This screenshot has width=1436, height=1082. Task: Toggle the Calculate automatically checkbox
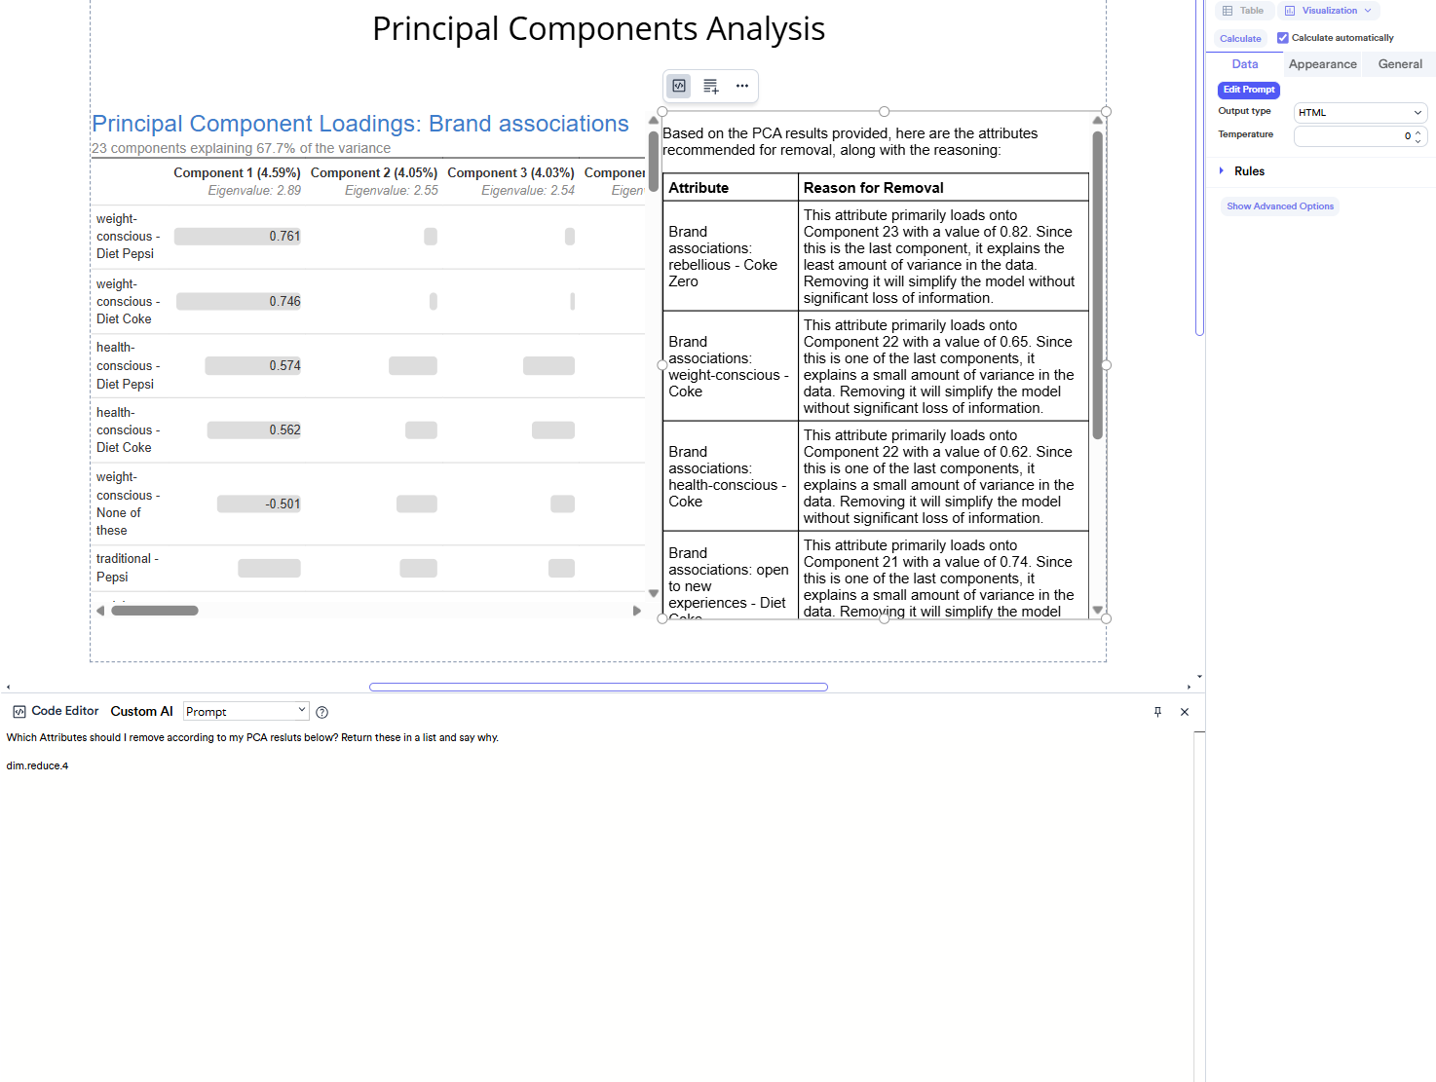tap(1283, 38)
